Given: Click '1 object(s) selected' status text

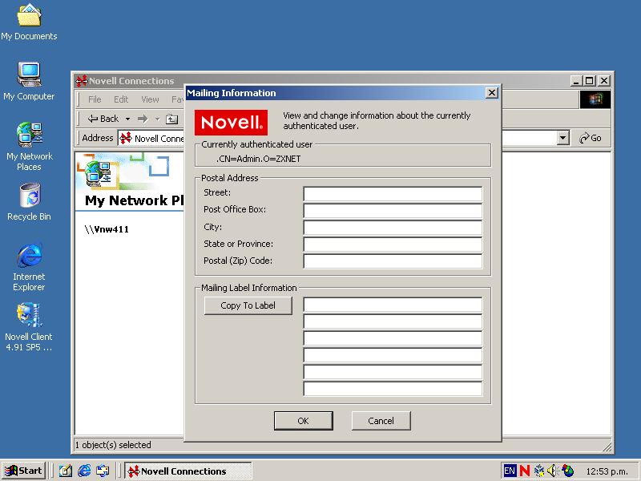Looking at the screenshot, I should pos(113,445).
